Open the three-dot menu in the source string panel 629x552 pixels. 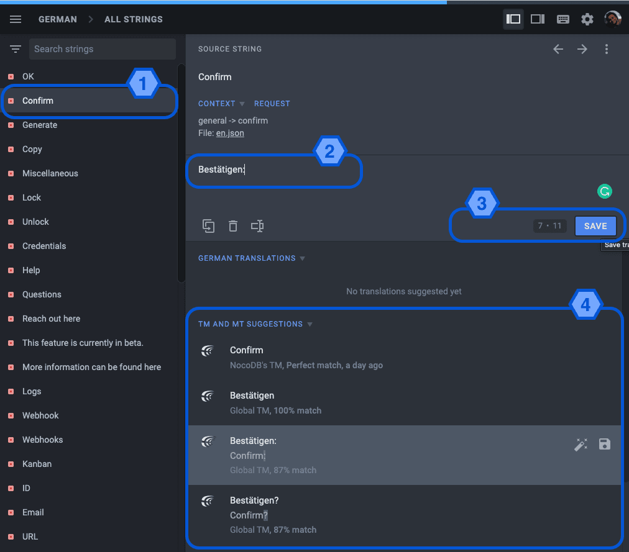coord(607,48)
